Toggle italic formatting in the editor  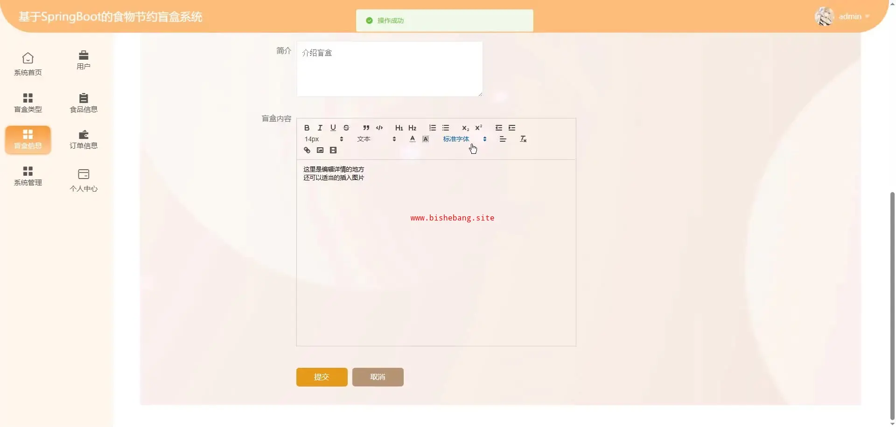[320, 128]
